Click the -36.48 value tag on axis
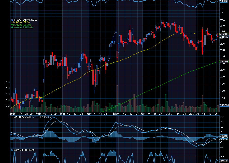This screenshot has height=163, width=229. coord(224,160)
